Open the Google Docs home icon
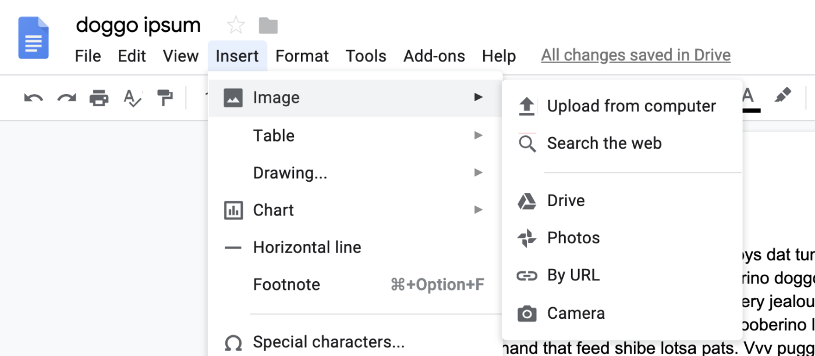The width and height of the screenshot is (815, 356). pyautogui.click(x=33, y=38)
